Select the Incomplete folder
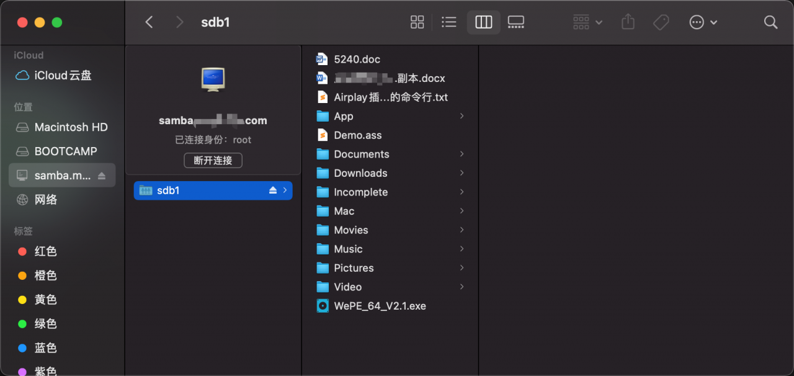 pos(390,192)
